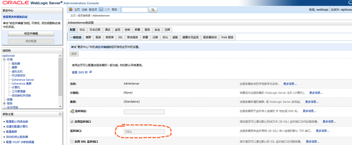Expand the 服务 tree node
This screenshot has height=145, width=352.
(x=4, y=103)
